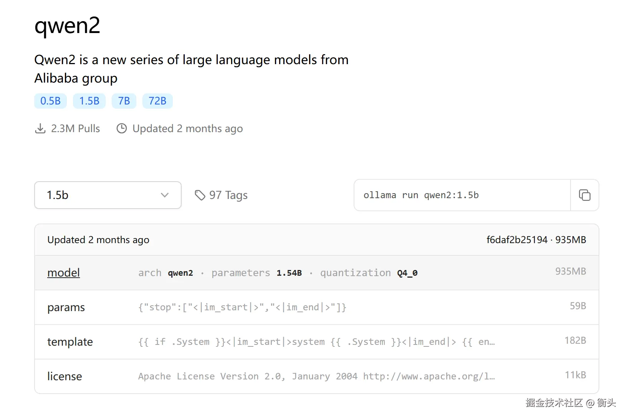
Task: Click the 2.3M Pulls count
Action: pos(75,128)
